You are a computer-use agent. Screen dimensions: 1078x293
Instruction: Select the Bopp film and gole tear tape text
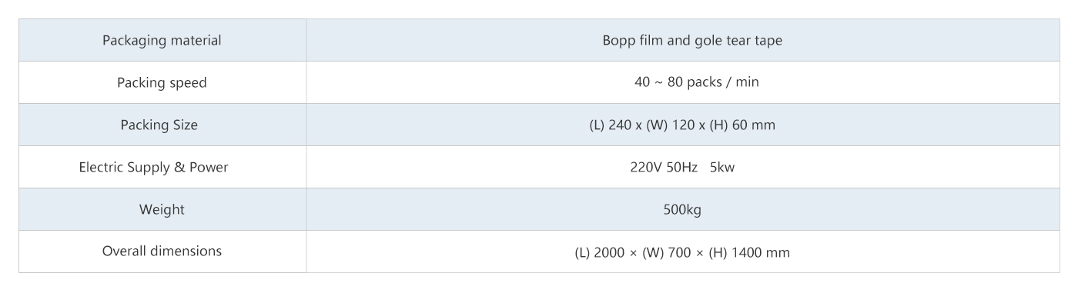681,41
